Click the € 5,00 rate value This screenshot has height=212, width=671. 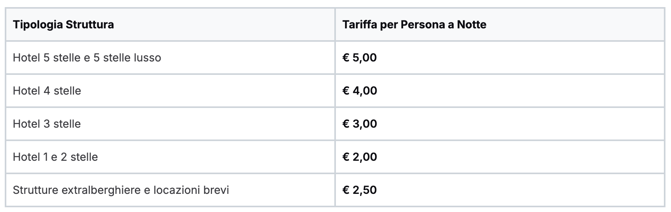coord(360,58)
